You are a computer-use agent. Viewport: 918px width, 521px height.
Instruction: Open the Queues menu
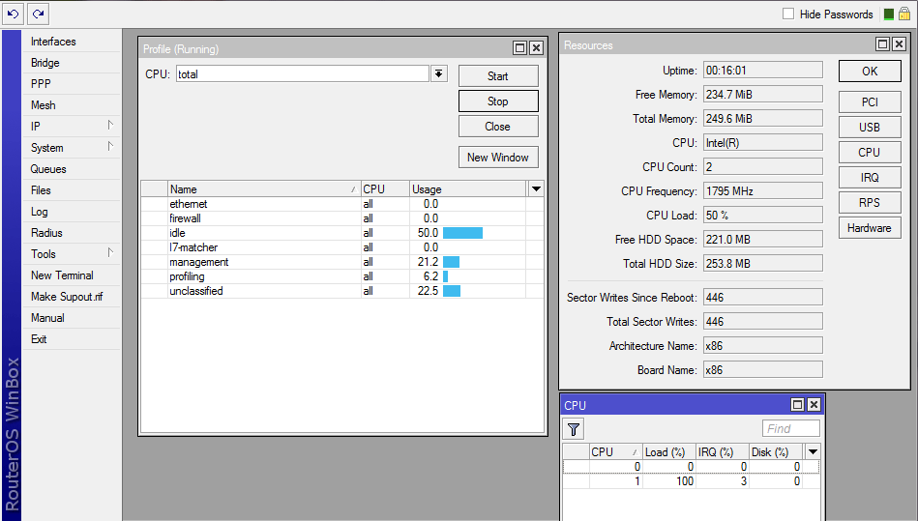pos(48,169)
